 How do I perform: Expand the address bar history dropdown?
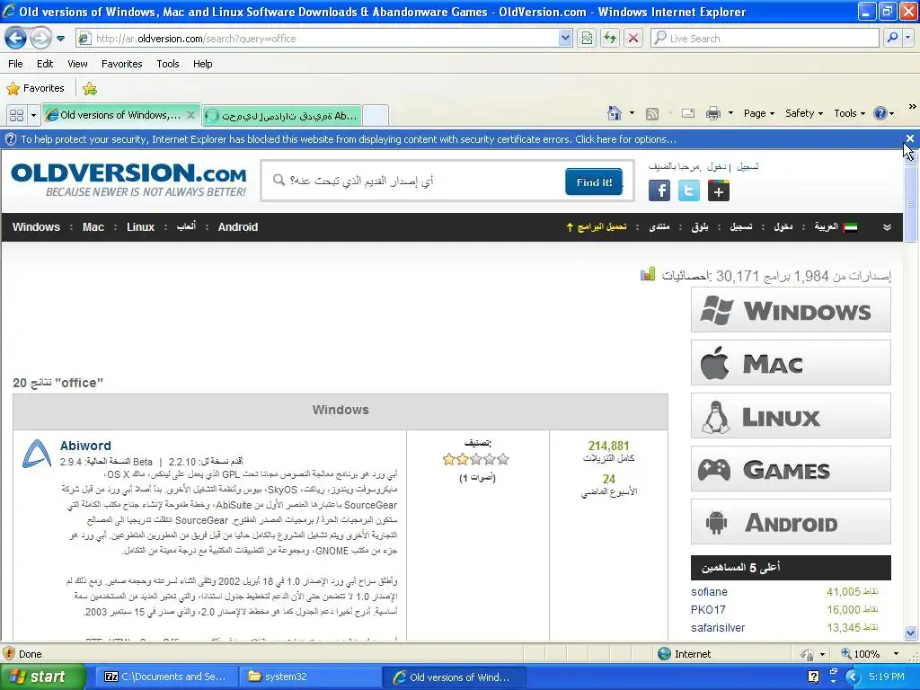pos(565,39)
